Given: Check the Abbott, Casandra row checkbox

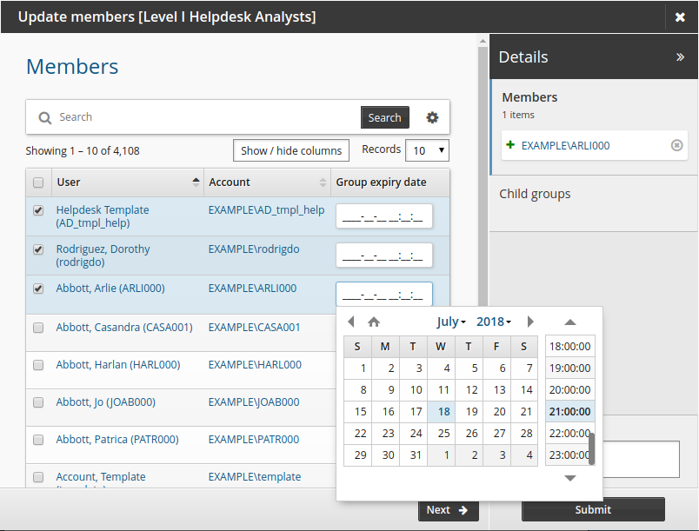Looking at the screenshot, I should coord(38,328).
